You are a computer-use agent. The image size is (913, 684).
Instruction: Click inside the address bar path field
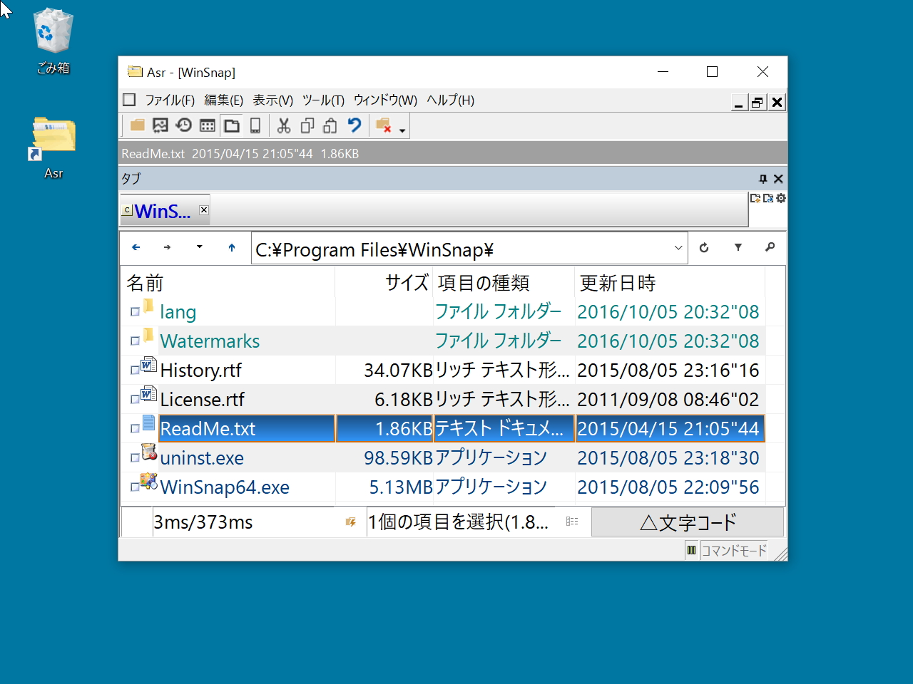click(x=464, y=249)
